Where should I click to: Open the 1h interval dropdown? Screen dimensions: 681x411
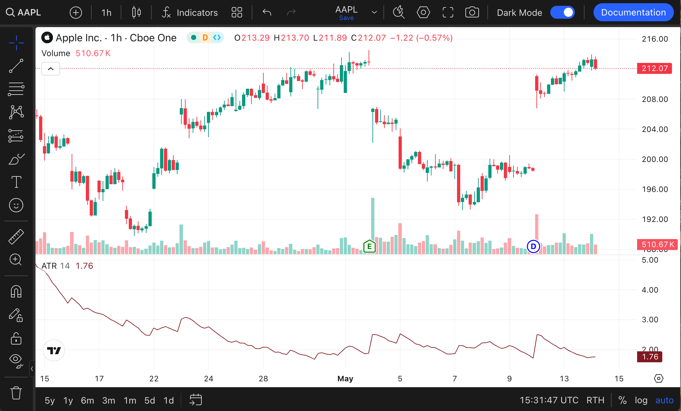pos(106,13)
